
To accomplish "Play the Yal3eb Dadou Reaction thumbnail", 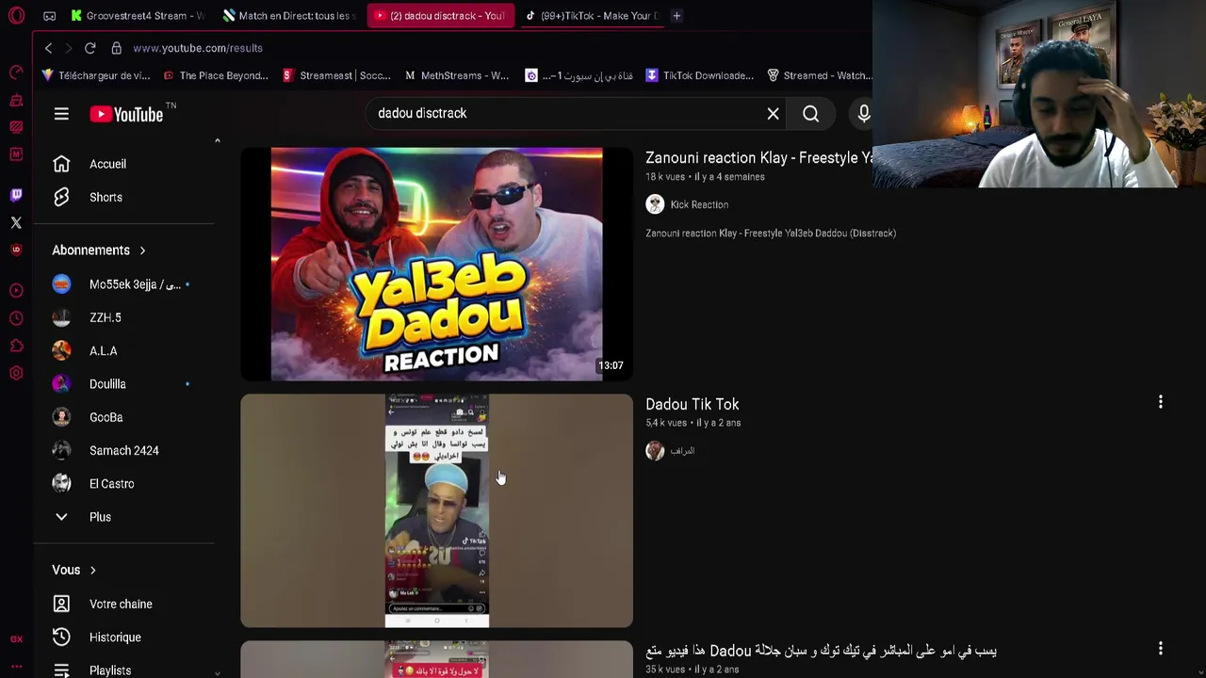I will 436,264.
